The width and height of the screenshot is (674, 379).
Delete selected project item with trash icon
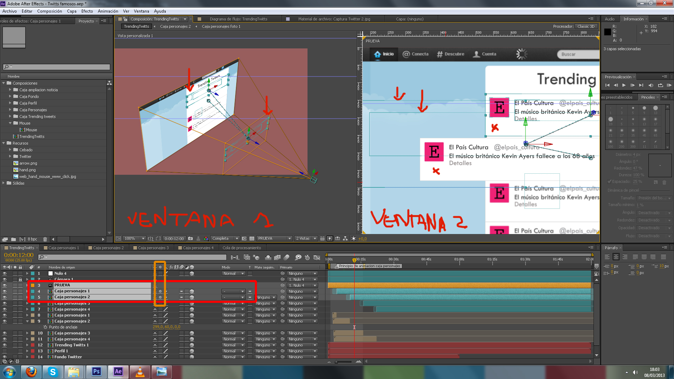coord(45,239)
